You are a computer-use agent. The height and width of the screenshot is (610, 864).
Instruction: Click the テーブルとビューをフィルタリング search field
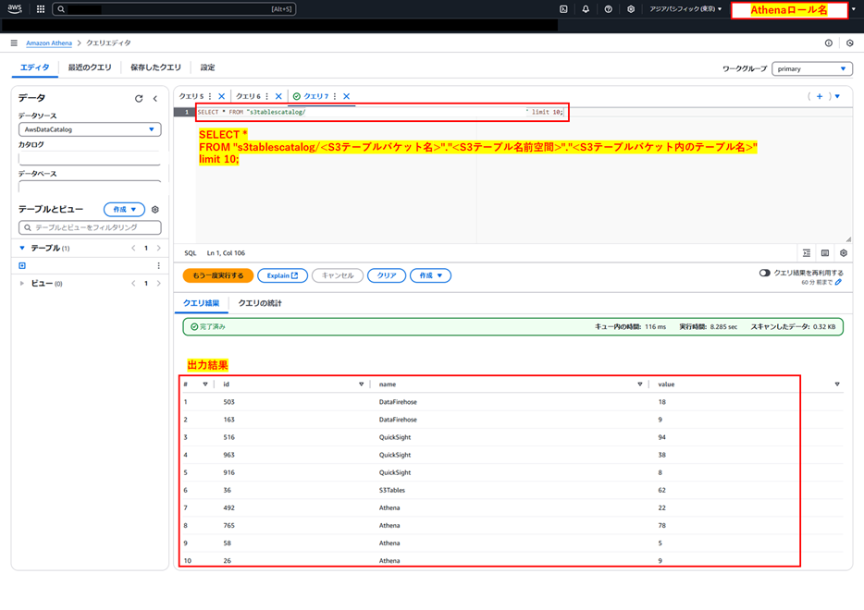tap(89, 226)
